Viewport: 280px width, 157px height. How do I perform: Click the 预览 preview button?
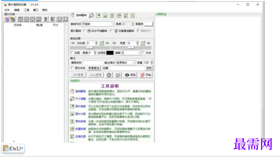(130, 75)
